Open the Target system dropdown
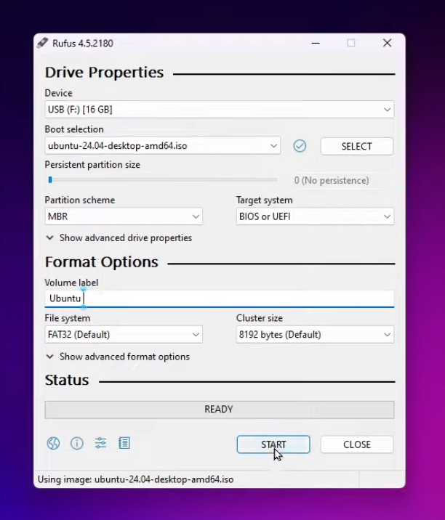The height and width of the screenshot is (520, 445). coord(315,216)
